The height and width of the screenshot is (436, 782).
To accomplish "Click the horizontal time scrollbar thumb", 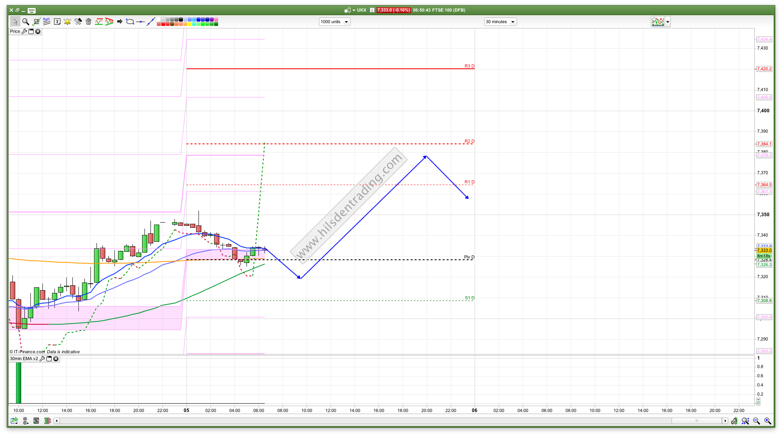I will coord(696,421).
